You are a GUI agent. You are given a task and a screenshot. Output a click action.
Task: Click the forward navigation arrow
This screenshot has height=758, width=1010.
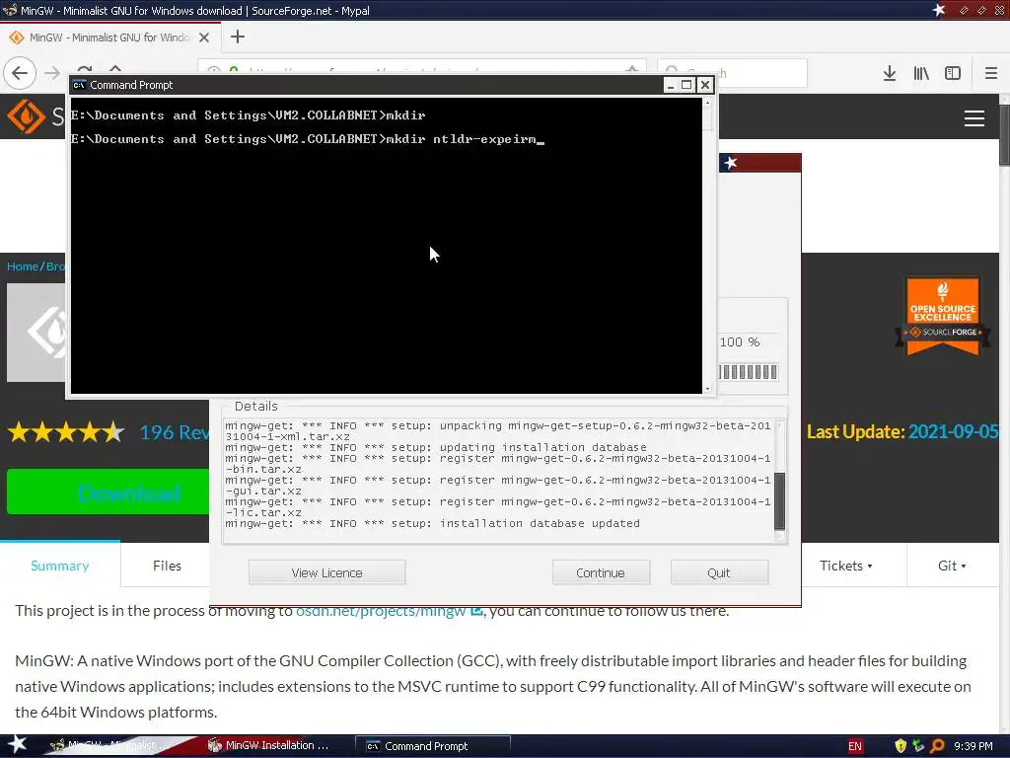(x=51, y=73)
